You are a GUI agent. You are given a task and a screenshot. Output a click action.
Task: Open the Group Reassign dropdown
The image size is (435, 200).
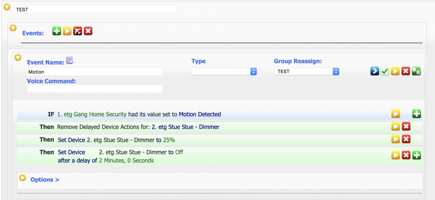coord(306,72)
